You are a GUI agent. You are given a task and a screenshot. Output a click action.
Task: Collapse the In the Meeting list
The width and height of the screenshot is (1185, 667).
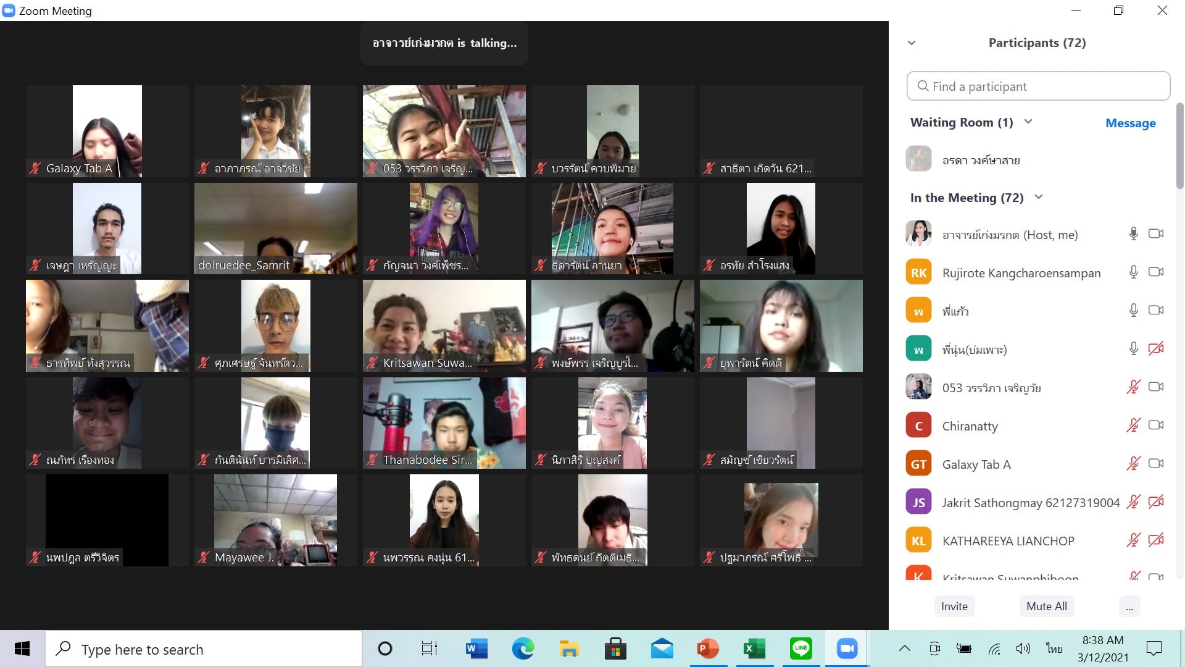click(x=1039, y=197)
